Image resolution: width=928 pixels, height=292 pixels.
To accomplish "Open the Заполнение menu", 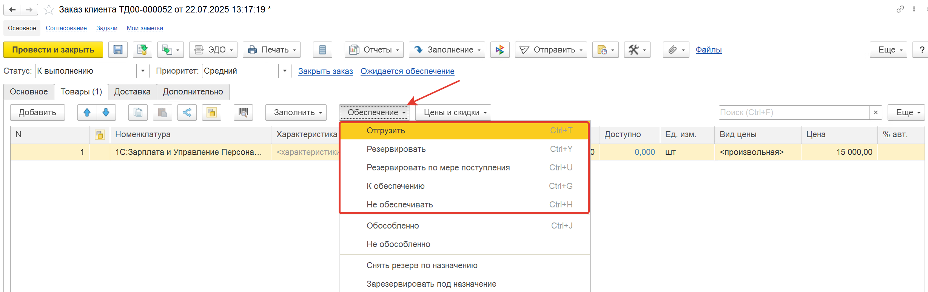I will point(447,50).
